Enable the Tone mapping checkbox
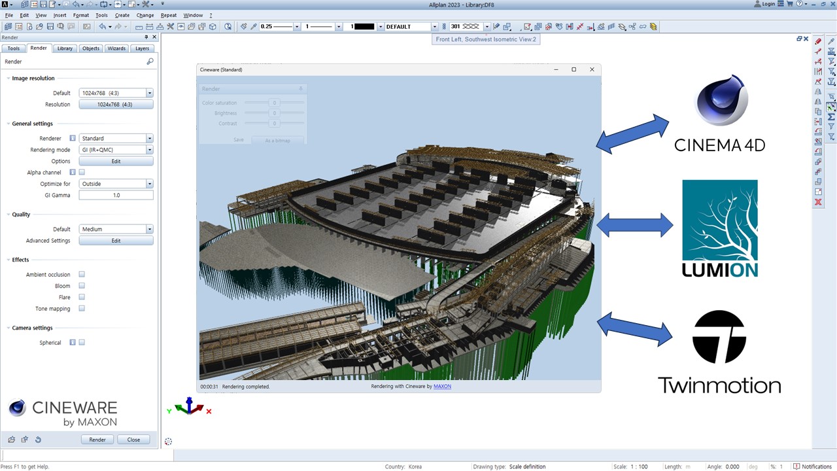Image resolution: width=837 pixels, height=471 pixels. click(82, 309)
